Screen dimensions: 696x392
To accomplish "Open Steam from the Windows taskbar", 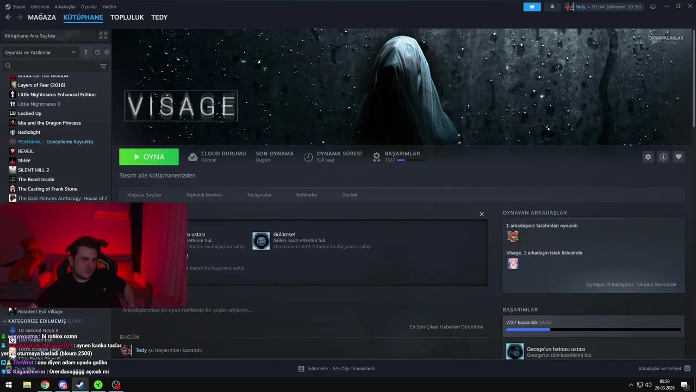I will [x=80, y=385].
